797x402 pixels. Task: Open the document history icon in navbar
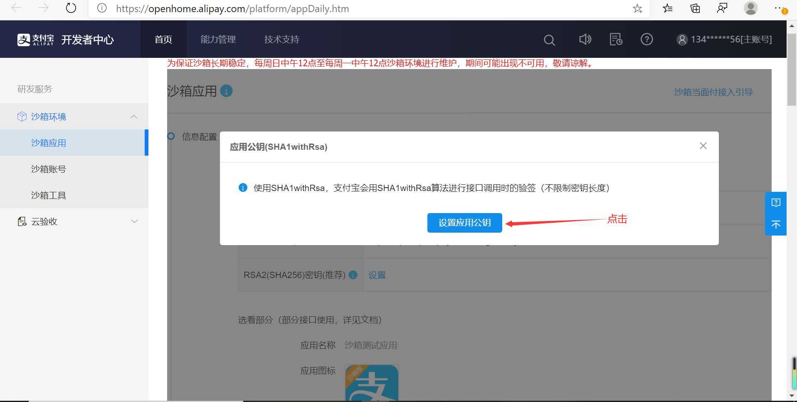point(616,39)
